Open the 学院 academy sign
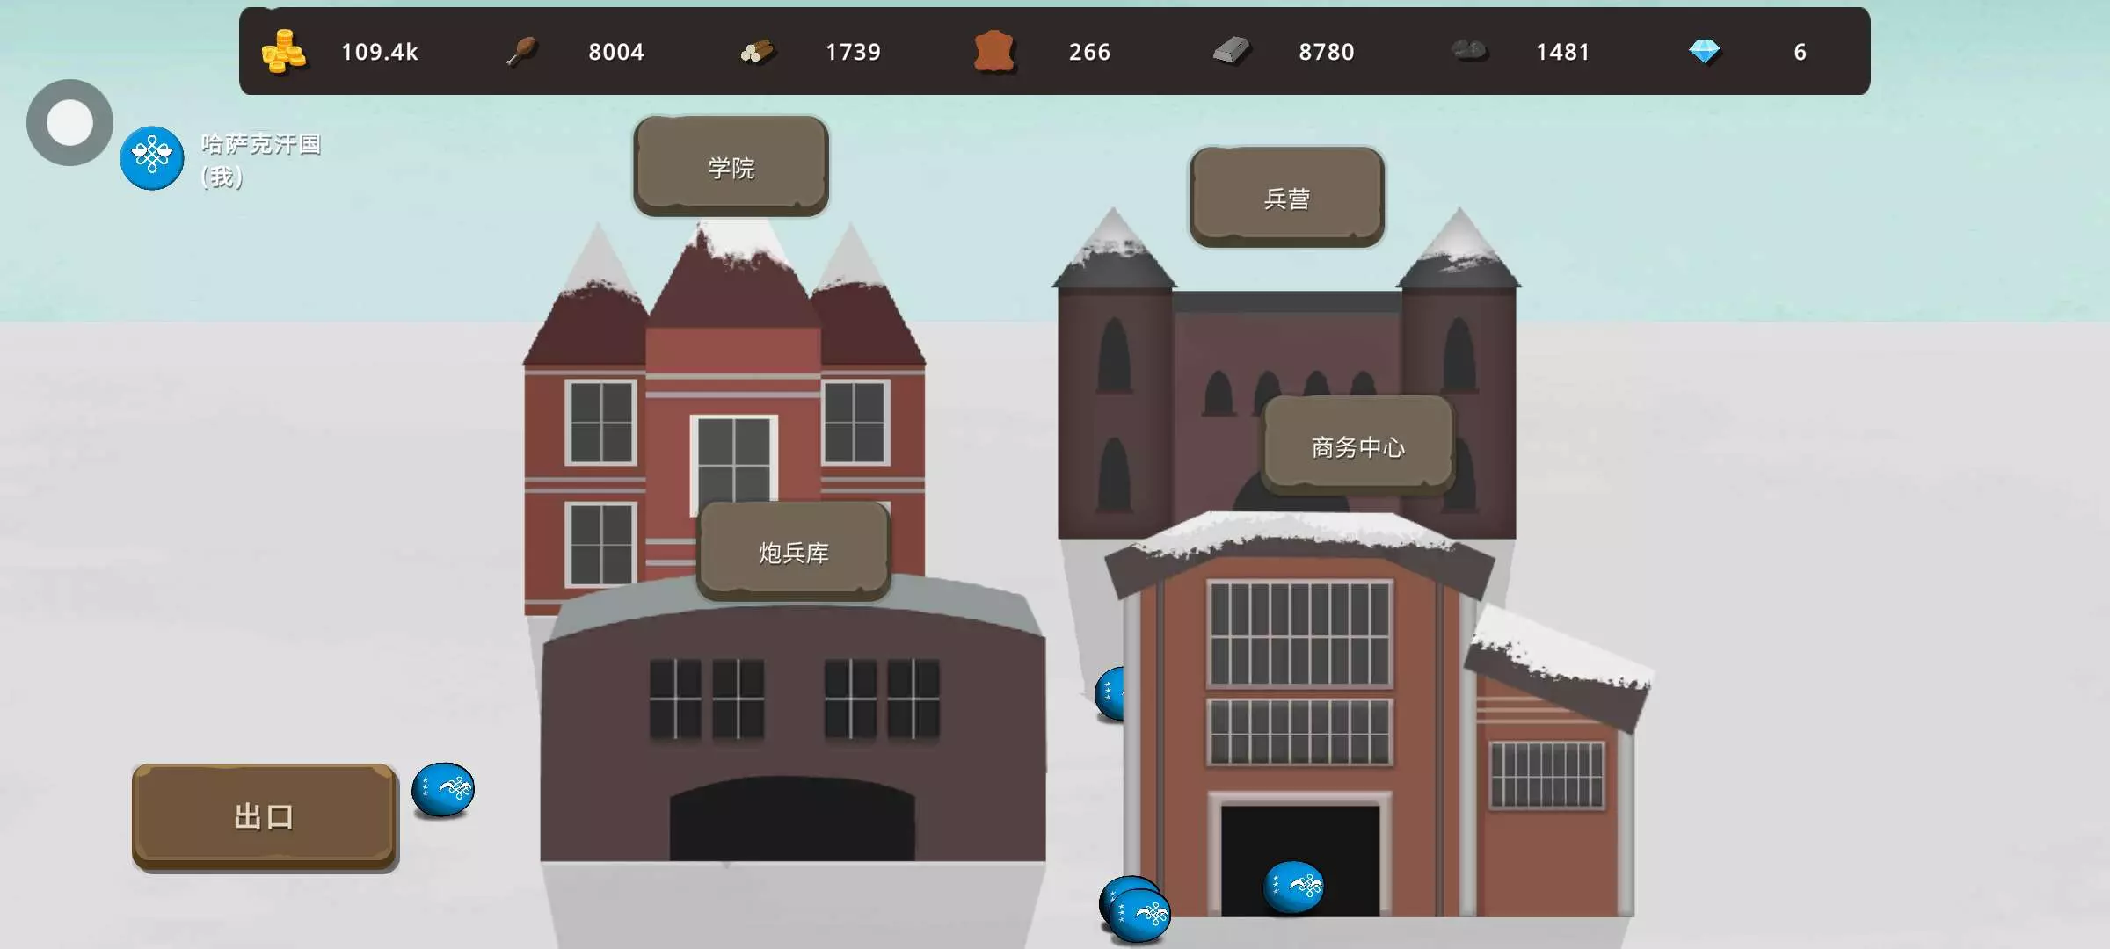This screenshot has height=949, width=2110. 731,167
